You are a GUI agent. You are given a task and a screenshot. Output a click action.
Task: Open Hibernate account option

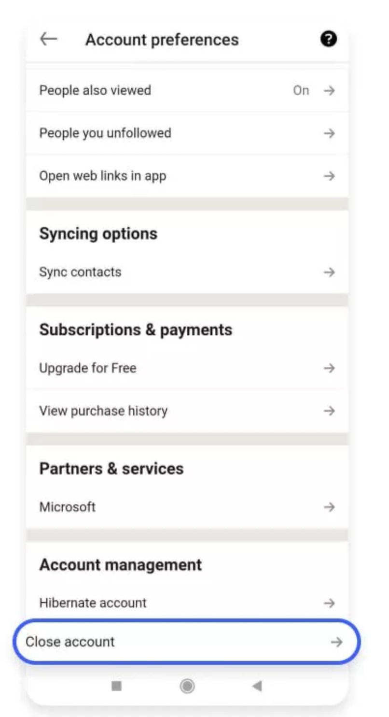[x=93, y=603]
